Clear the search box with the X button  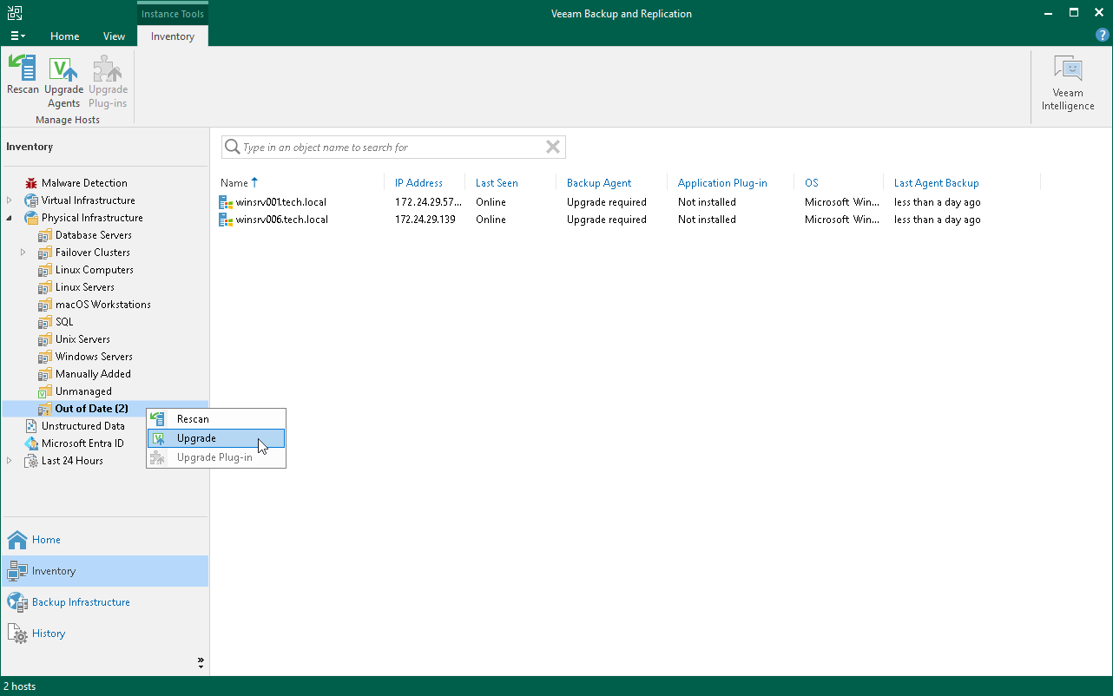[553, 147]
